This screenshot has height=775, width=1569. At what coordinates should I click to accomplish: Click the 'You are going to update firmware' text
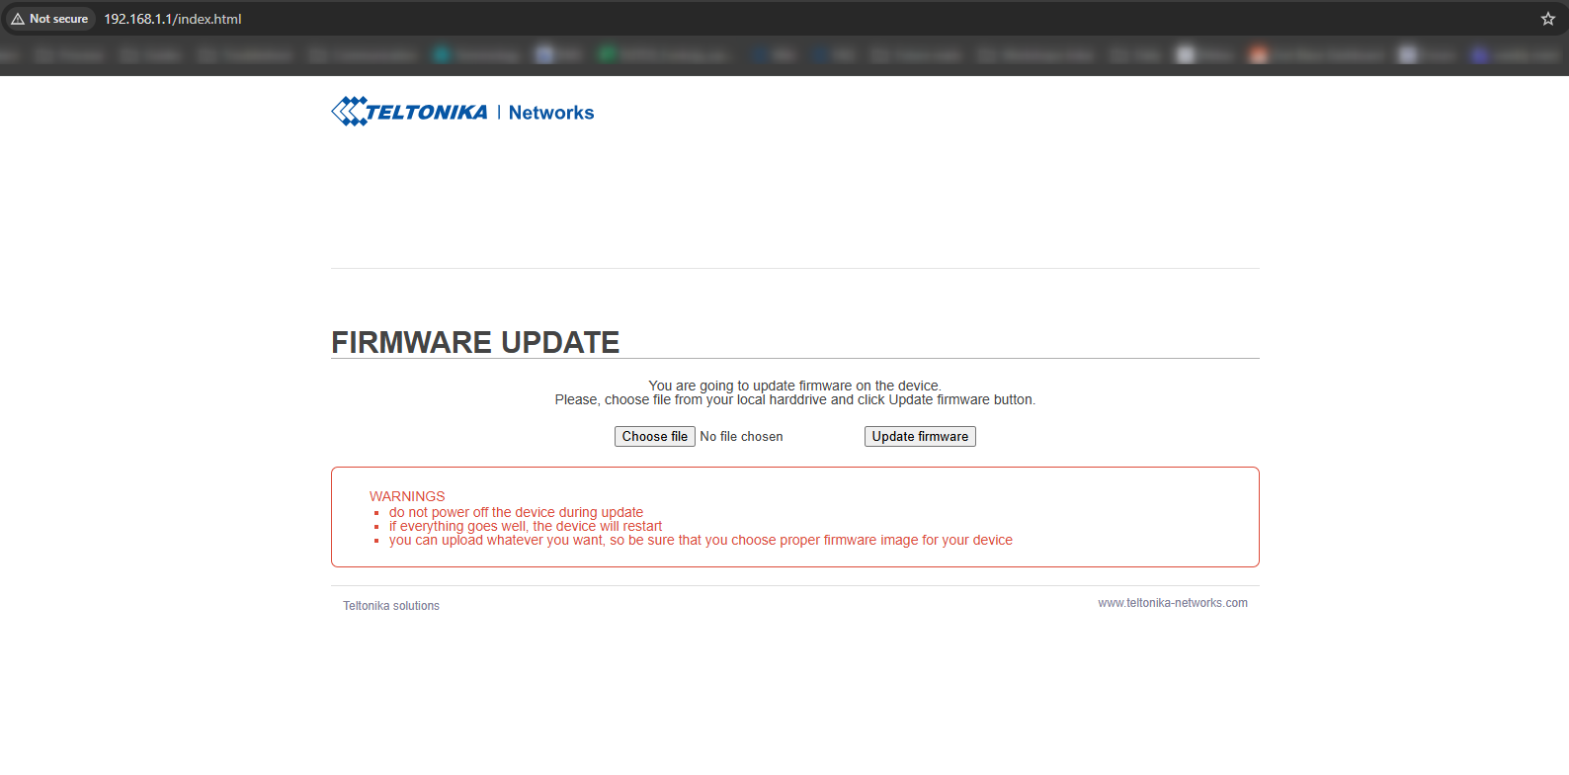point(794,386)
